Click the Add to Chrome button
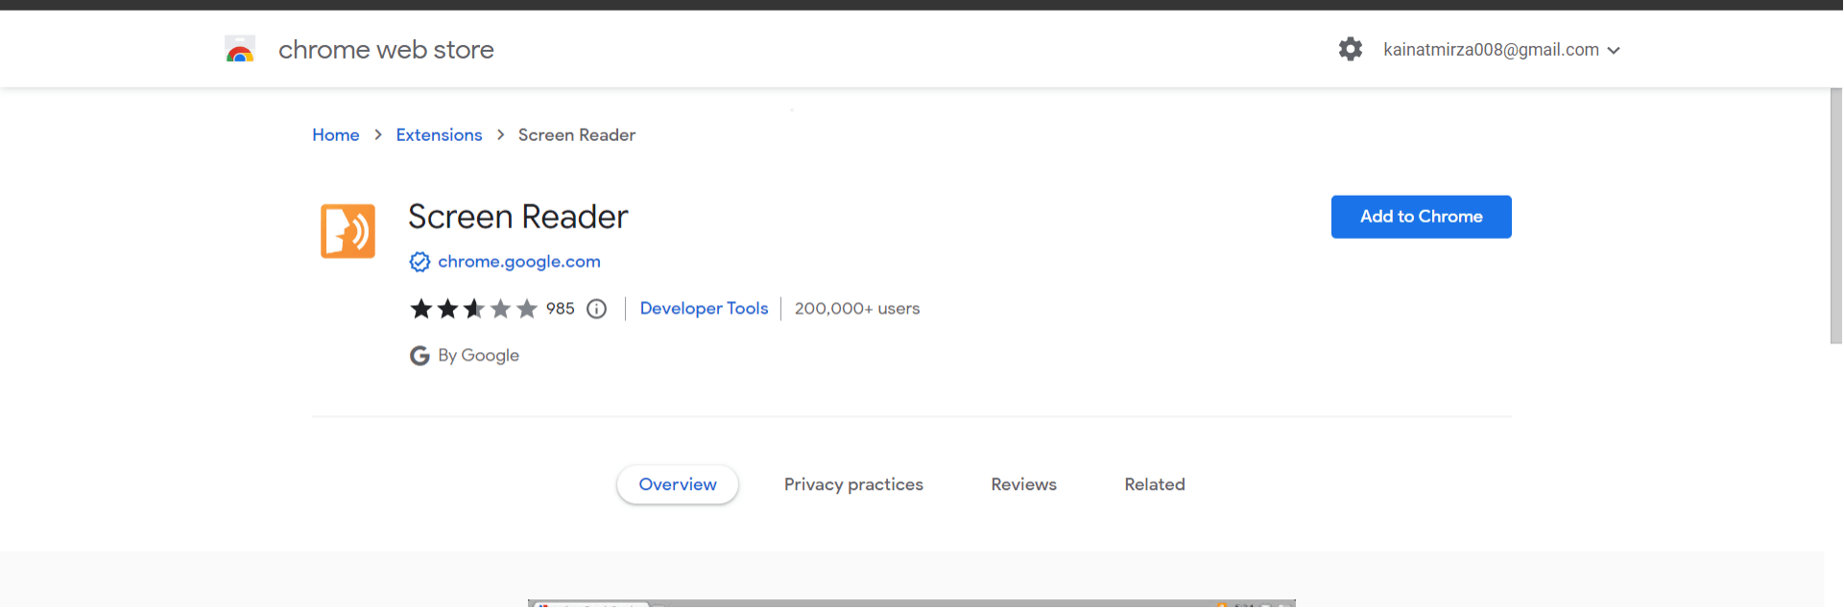1844x609 pixels. coord(1421,217)
